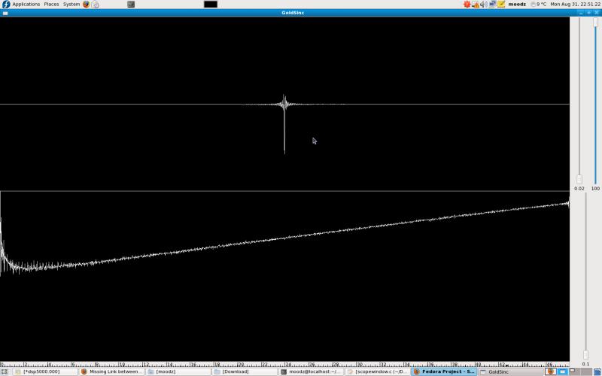Open the red update notification icon

point(467,4)
